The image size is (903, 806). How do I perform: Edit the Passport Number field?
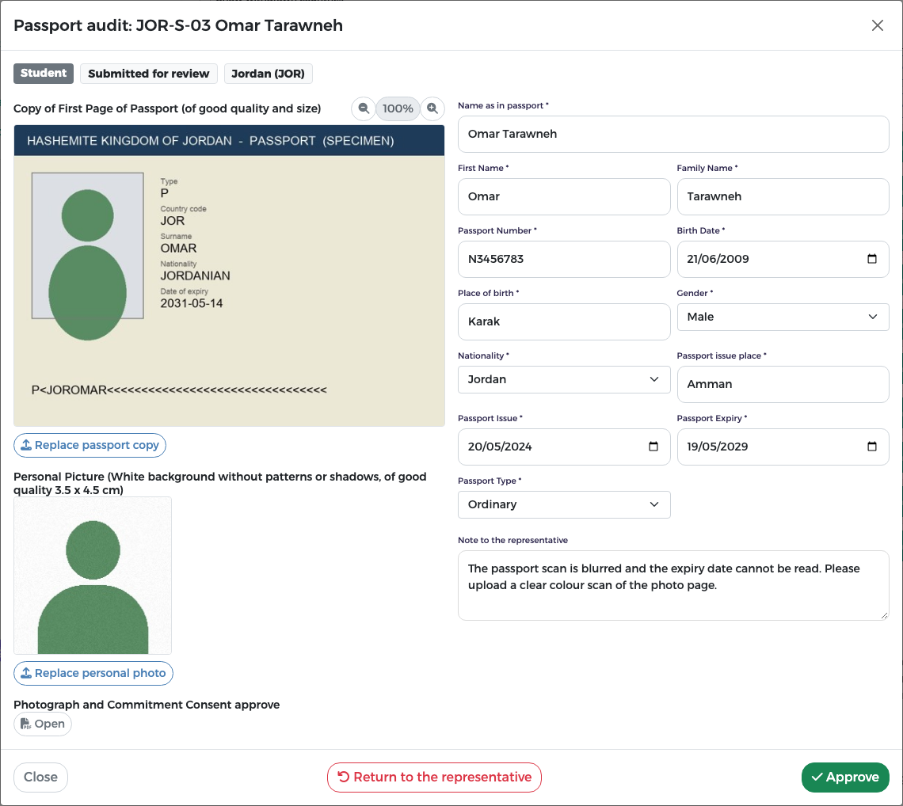pos(564,259)
